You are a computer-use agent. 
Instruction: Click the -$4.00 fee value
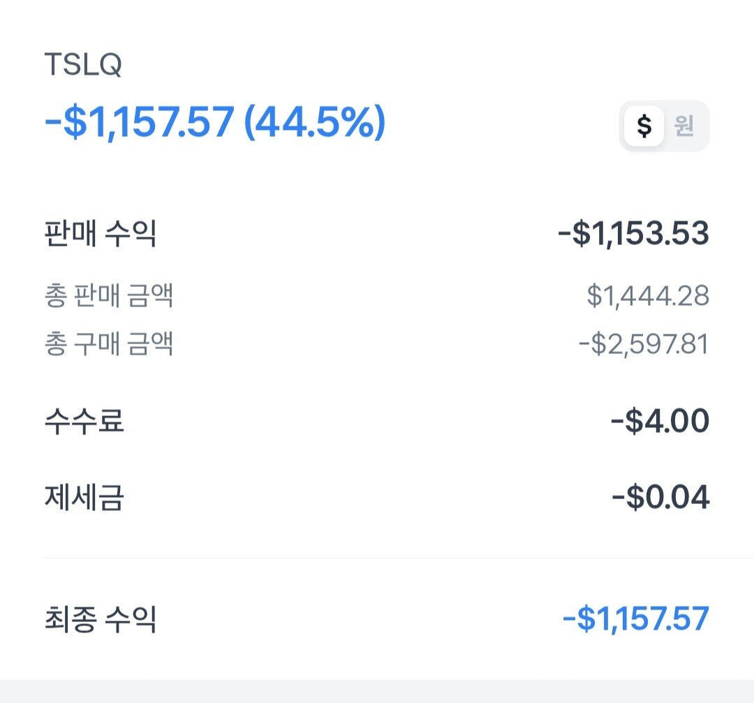pos(660,421)
